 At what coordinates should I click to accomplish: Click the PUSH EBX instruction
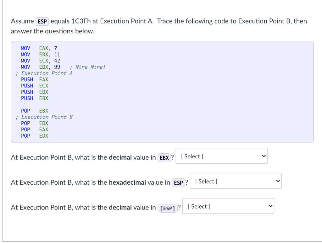(35, 98)
